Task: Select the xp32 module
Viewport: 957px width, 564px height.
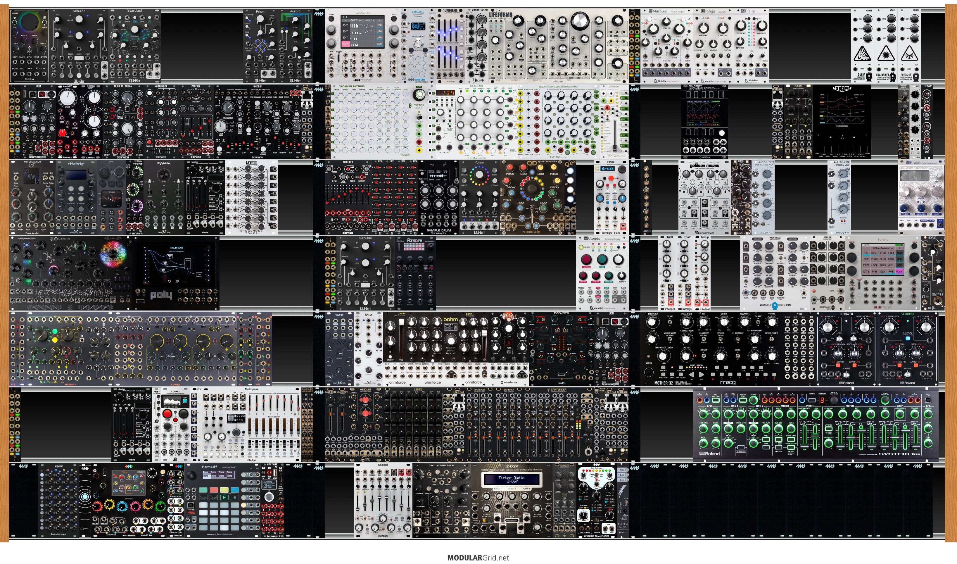Action: (59, 500)
